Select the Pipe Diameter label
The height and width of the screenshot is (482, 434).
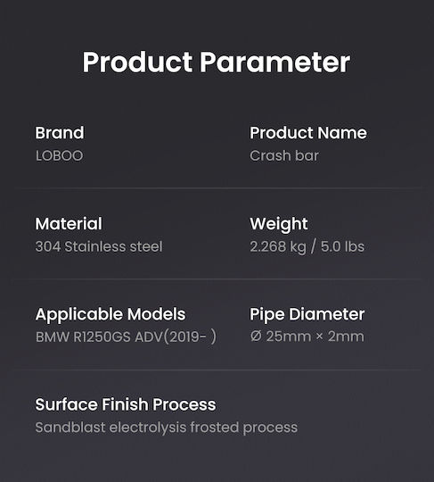tap(307, 314)
